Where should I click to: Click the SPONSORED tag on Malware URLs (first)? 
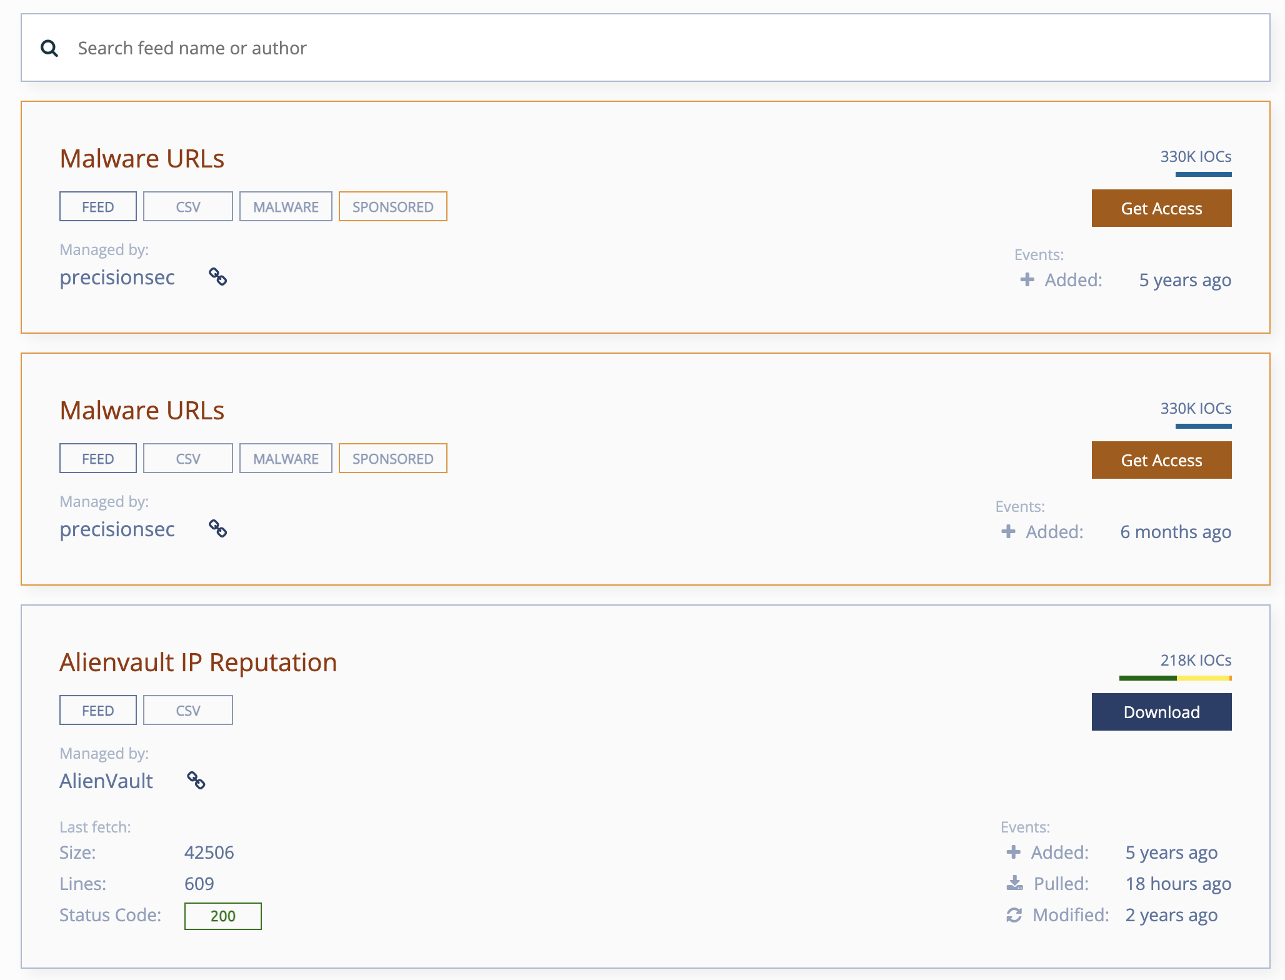pyautogui.click(x=391, y=206)
